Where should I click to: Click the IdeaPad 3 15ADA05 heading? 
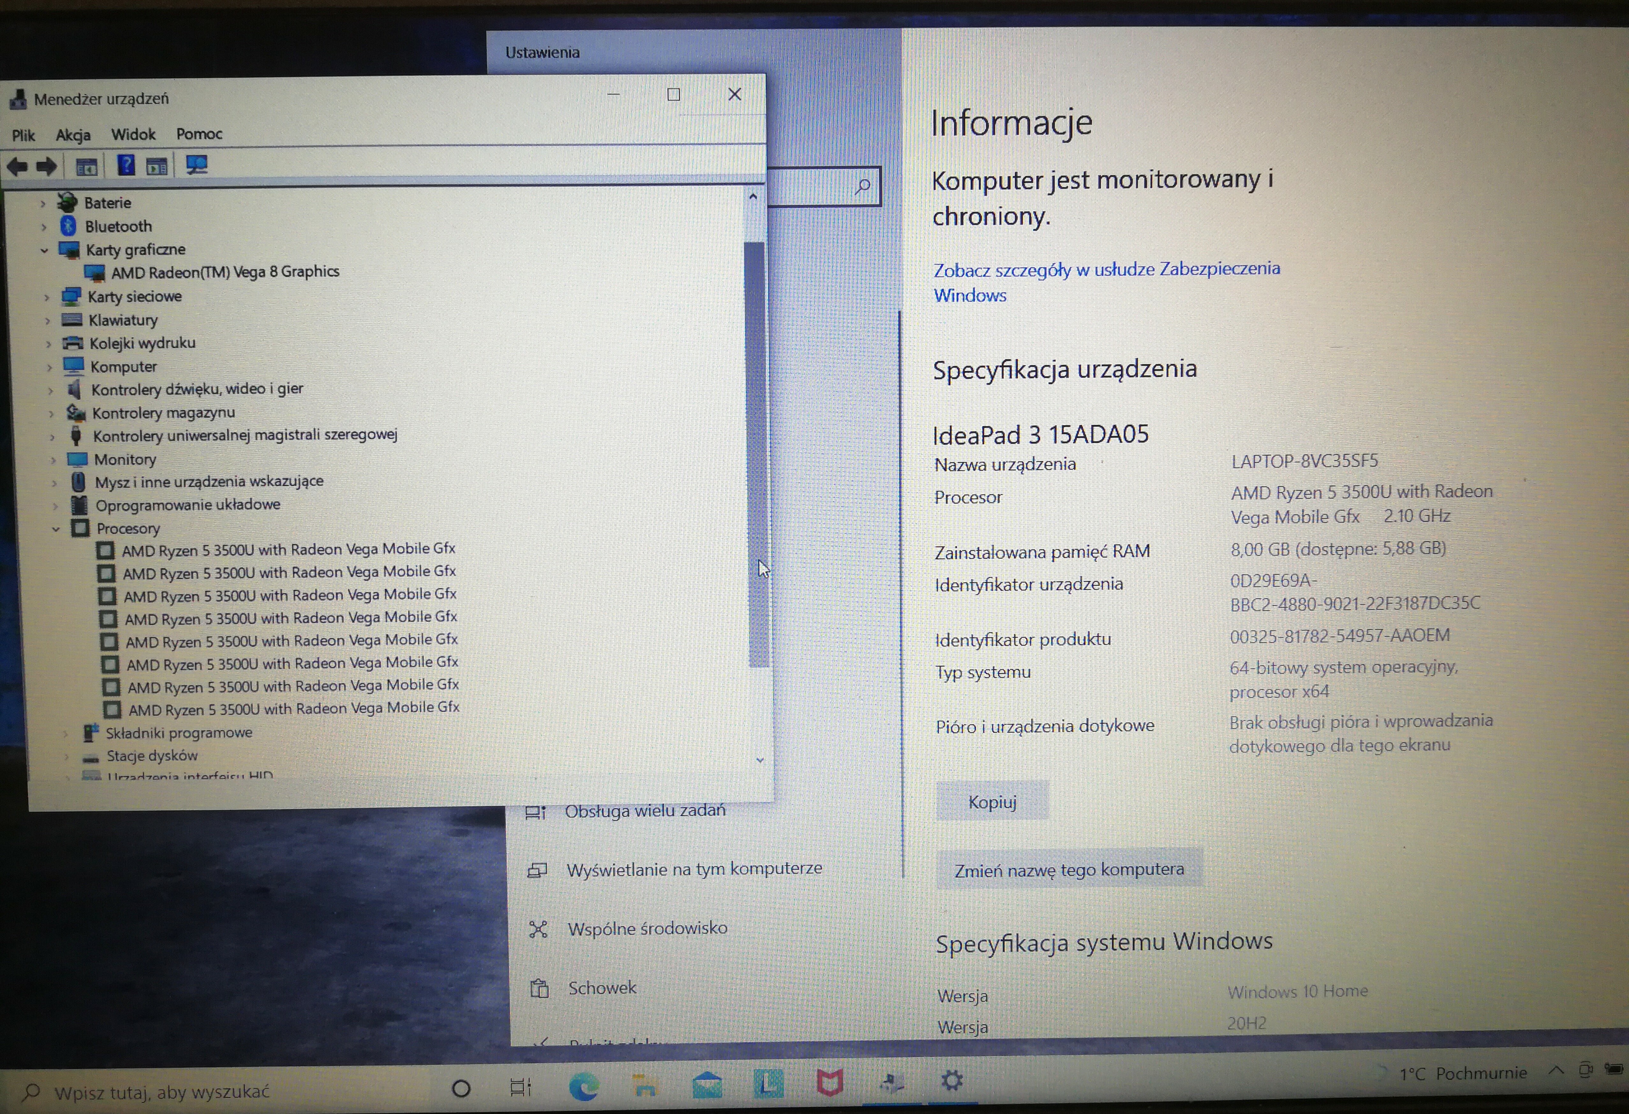click(1040, 435)
